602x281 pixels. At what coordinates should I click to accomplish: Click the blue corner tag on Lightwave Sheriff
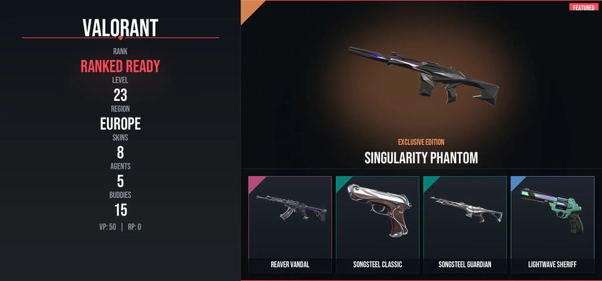[x=518, y=183]
